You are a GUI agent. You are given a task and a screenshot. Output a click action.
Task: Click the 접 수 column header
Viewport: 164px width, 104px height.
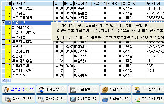[x=59, y=4]
